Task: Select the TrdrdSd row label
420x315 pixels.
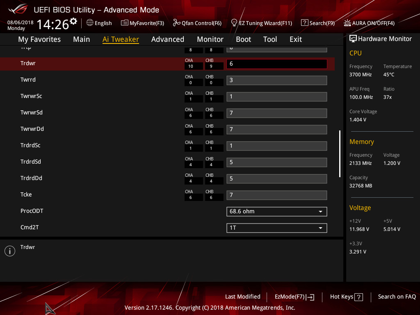Action: [x=30, y=162]
